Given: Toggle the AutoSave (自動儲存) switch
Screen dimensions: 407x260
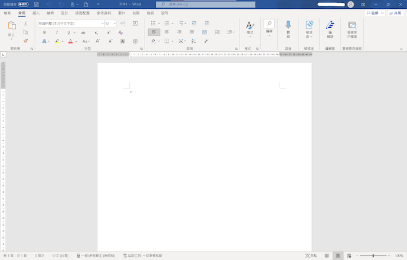Looking at the screenshot, I should pos(24,4).
